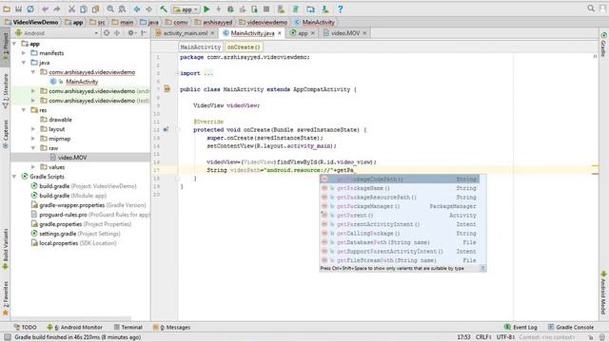The image size is (609, 342).
Task: Collapse the java folder
Action: point(24,63)
